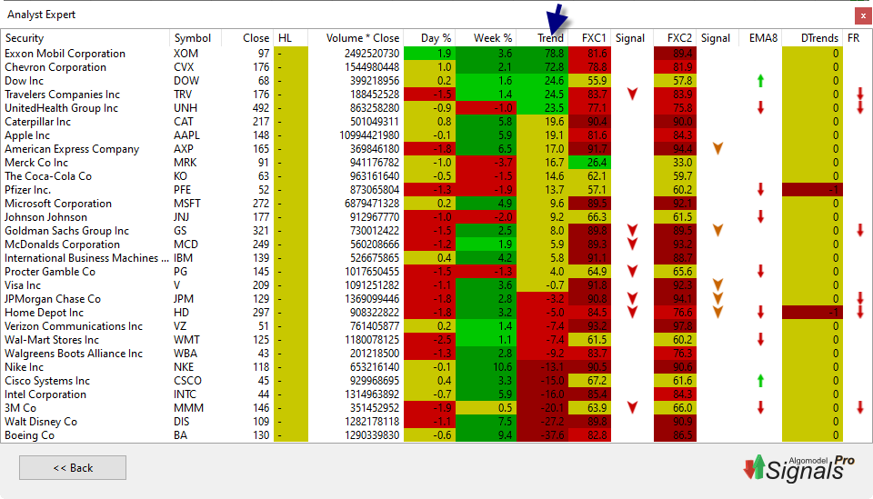Click the red FR down arrow for Travelers
Viewport: 873px width, 499px height.
(x=860, y=94)
